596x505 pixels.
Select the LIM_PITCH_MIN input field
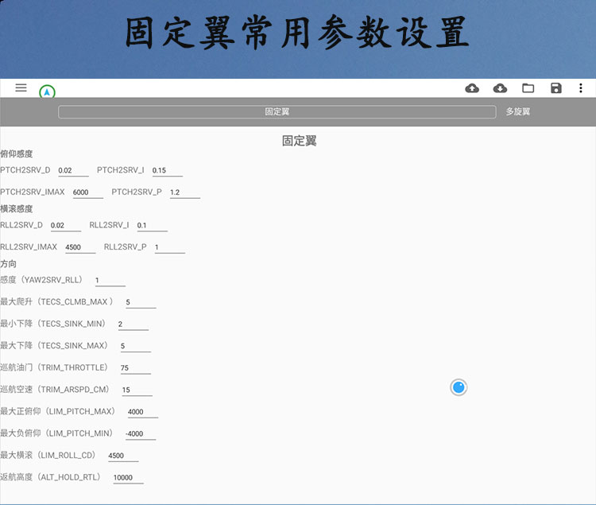(141, 433)
